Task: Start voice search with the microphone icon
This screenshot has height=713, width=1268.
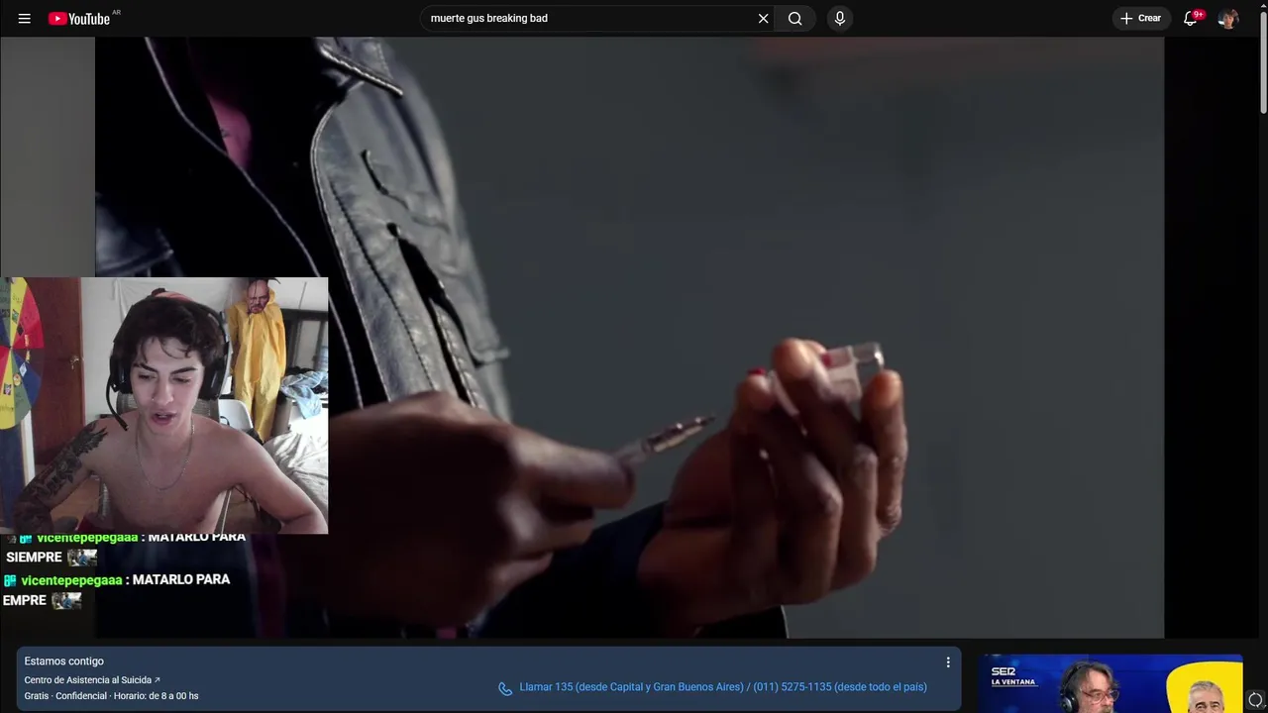Action: (x=840, y=19)
